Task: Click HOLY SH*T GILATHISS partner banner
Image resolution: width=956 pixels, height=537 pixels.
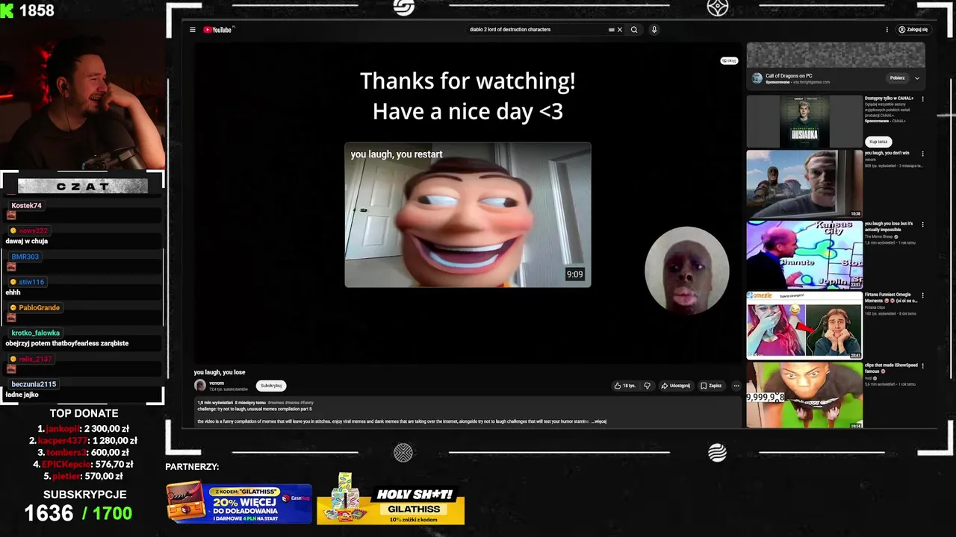Action: tap(391, 500)
